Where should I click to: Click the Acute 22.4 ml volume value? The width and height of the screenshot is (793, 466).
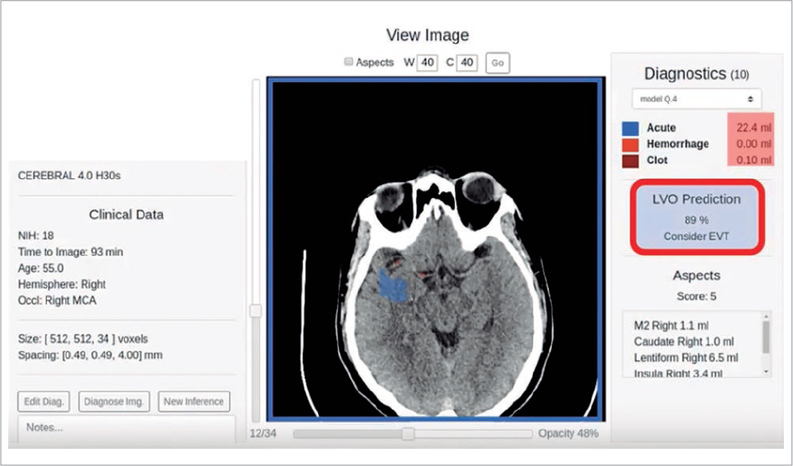click(x=752, y=128)
